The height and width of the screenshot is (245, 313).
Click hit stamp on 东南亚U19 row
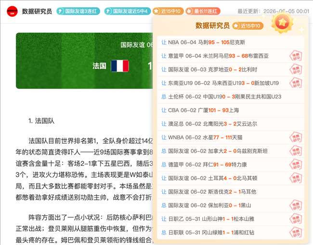tap(296, 83)
